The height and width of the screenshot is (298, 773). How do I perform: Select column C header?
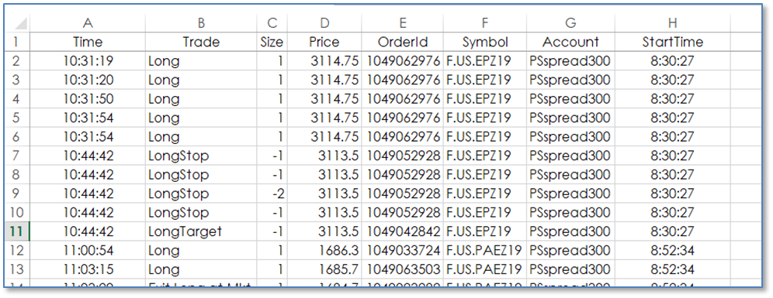(272, 23)
